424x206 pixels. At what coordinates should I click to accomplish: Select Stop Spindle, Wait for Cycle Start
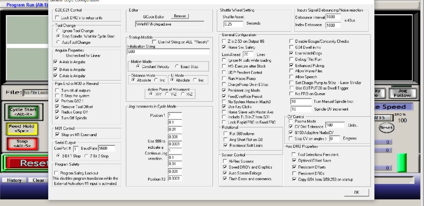pos(58,36)
